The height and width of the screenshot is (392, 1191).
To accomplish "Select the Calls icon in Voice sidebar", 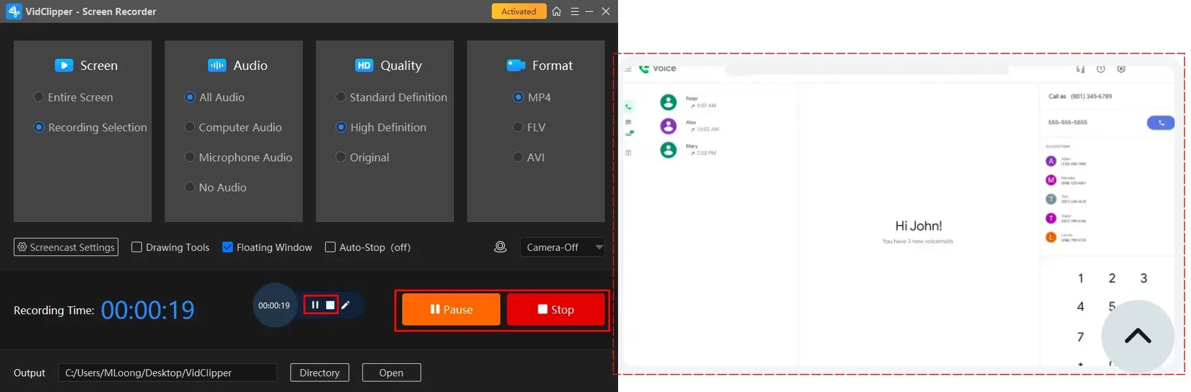I will pyautogui.click(x=629, y=106).
